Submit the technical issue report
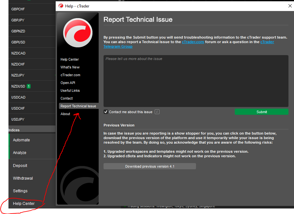294x214 pixels. coord(261,112)
